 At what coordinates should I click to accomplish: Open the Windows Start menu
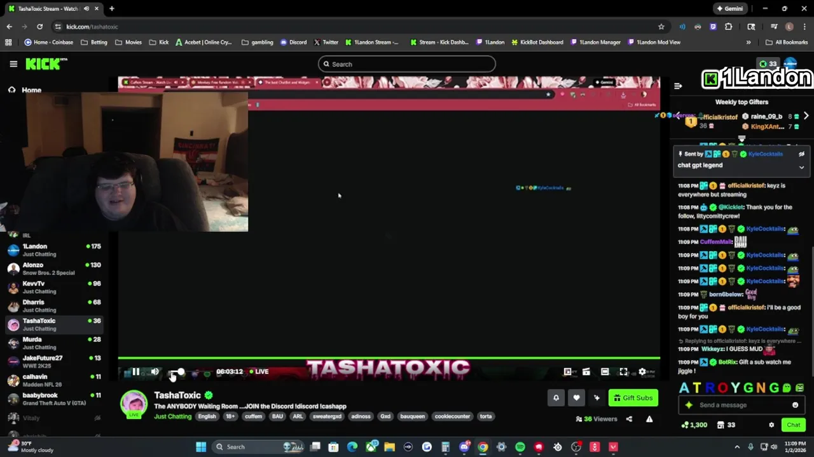[201, 447]
